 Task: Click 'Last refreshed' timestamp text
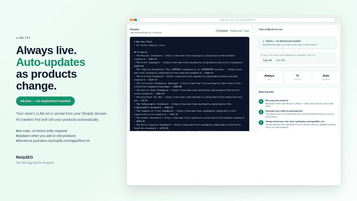145,33
